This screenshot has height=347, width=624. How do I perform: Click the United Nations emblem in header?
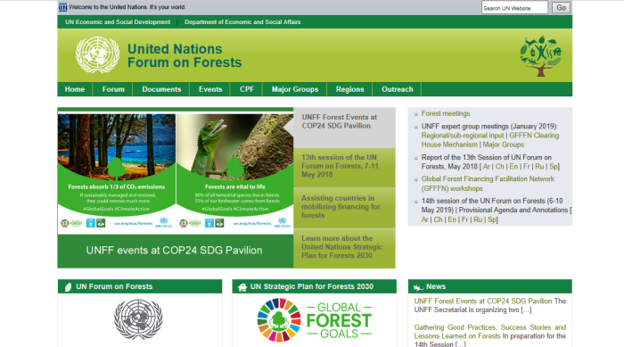[97, 55]
